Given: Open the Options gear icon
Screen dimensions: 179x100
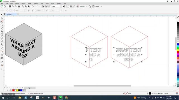Looking at the screenshot, I should tap(89, 6).
